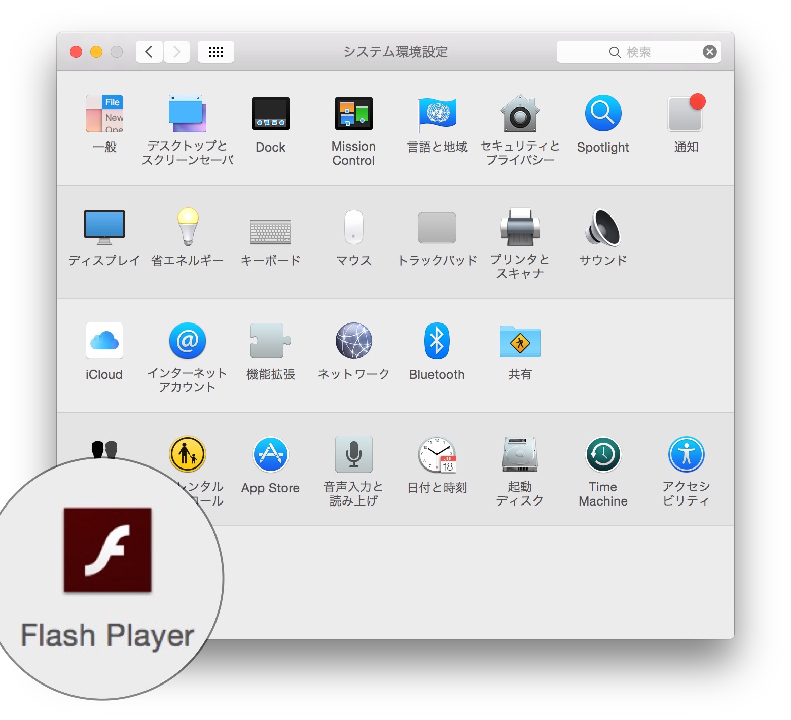The width and height of the screenshot is (791, 720).
Task: Open セキュリティとプライバシー preferences
Action: pos(520,114)
